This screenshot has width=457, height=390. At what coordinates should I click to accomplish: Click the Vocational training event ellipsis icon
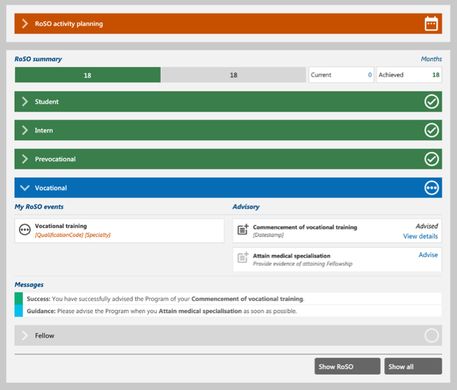click(25, 230)
